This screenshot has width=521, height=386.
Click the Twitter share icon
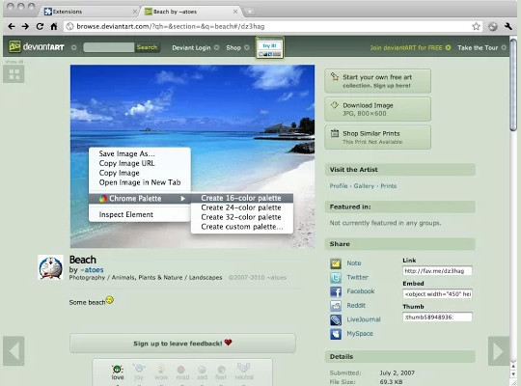pyautogui.click(x=336, y=277)
